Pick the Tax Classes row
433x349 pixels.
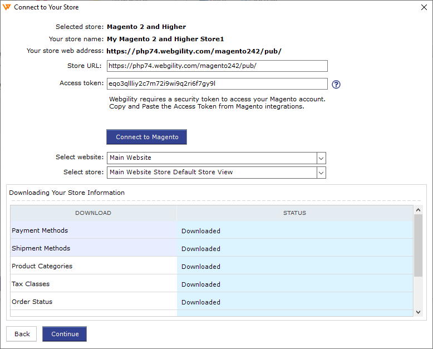[94, 284]
